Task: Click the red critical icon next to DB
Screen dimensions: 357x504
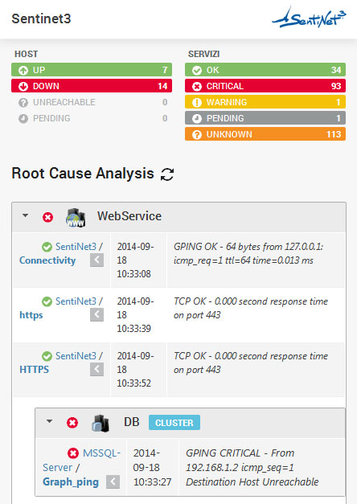Action: (x=72, y=423)
